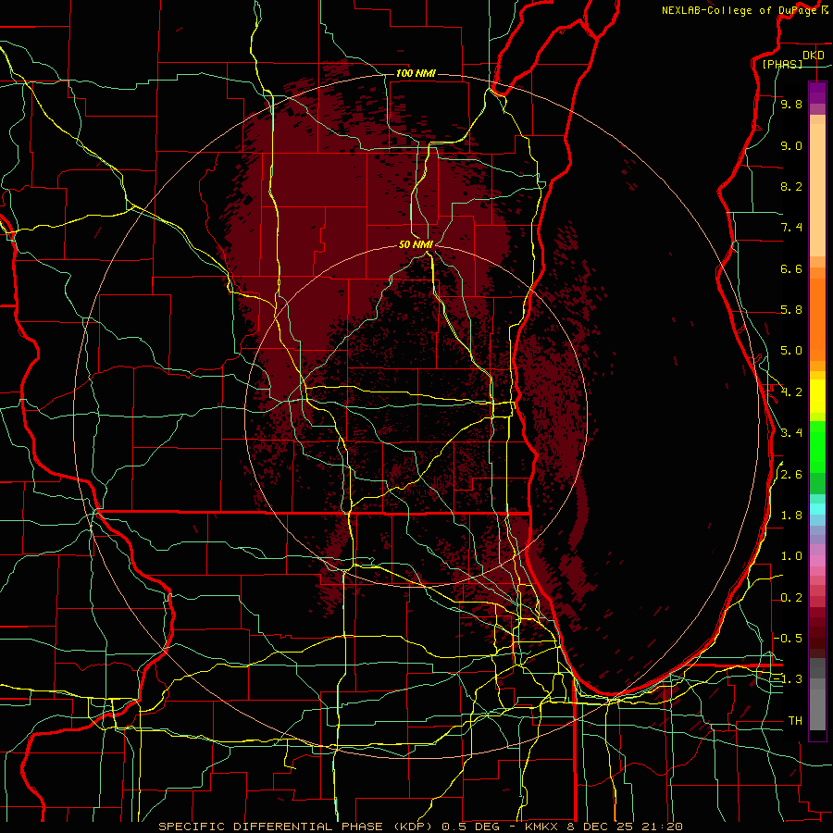Click the 2.6 value on the color scale
Image resolution: width=833 pixels, height=833 pixels.
[x=791, y=475]
